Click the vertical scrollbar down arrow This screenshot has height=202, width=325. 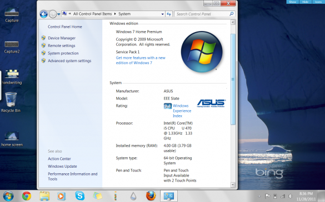[x=233, y=185]
